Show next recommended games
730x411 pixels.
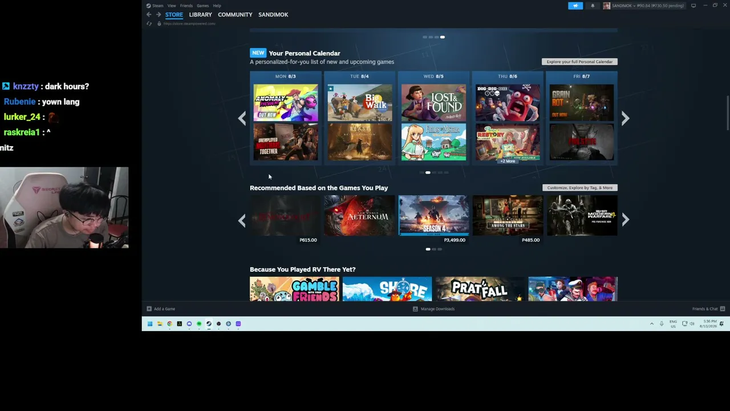pyautogui.click(x=626, y=220)
